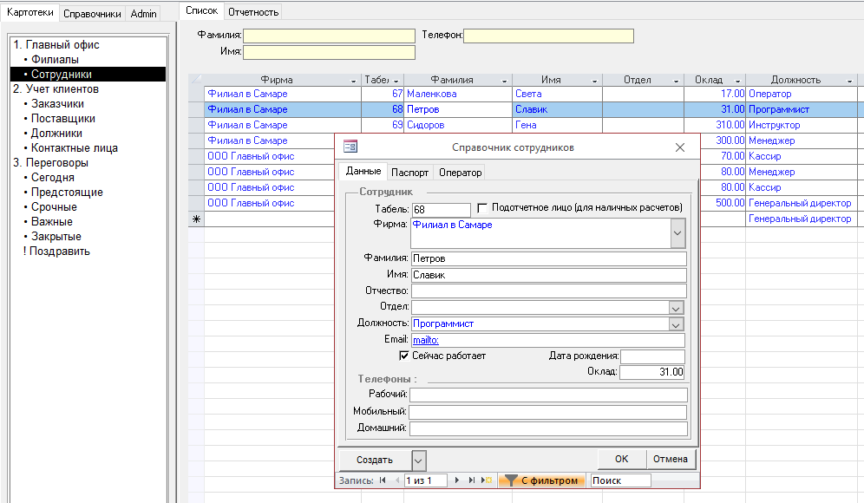The height and width of the screenshot is (503, 864).
Task: Open the 'Отдел' dropdown in dialog
Action: (677, 307)
